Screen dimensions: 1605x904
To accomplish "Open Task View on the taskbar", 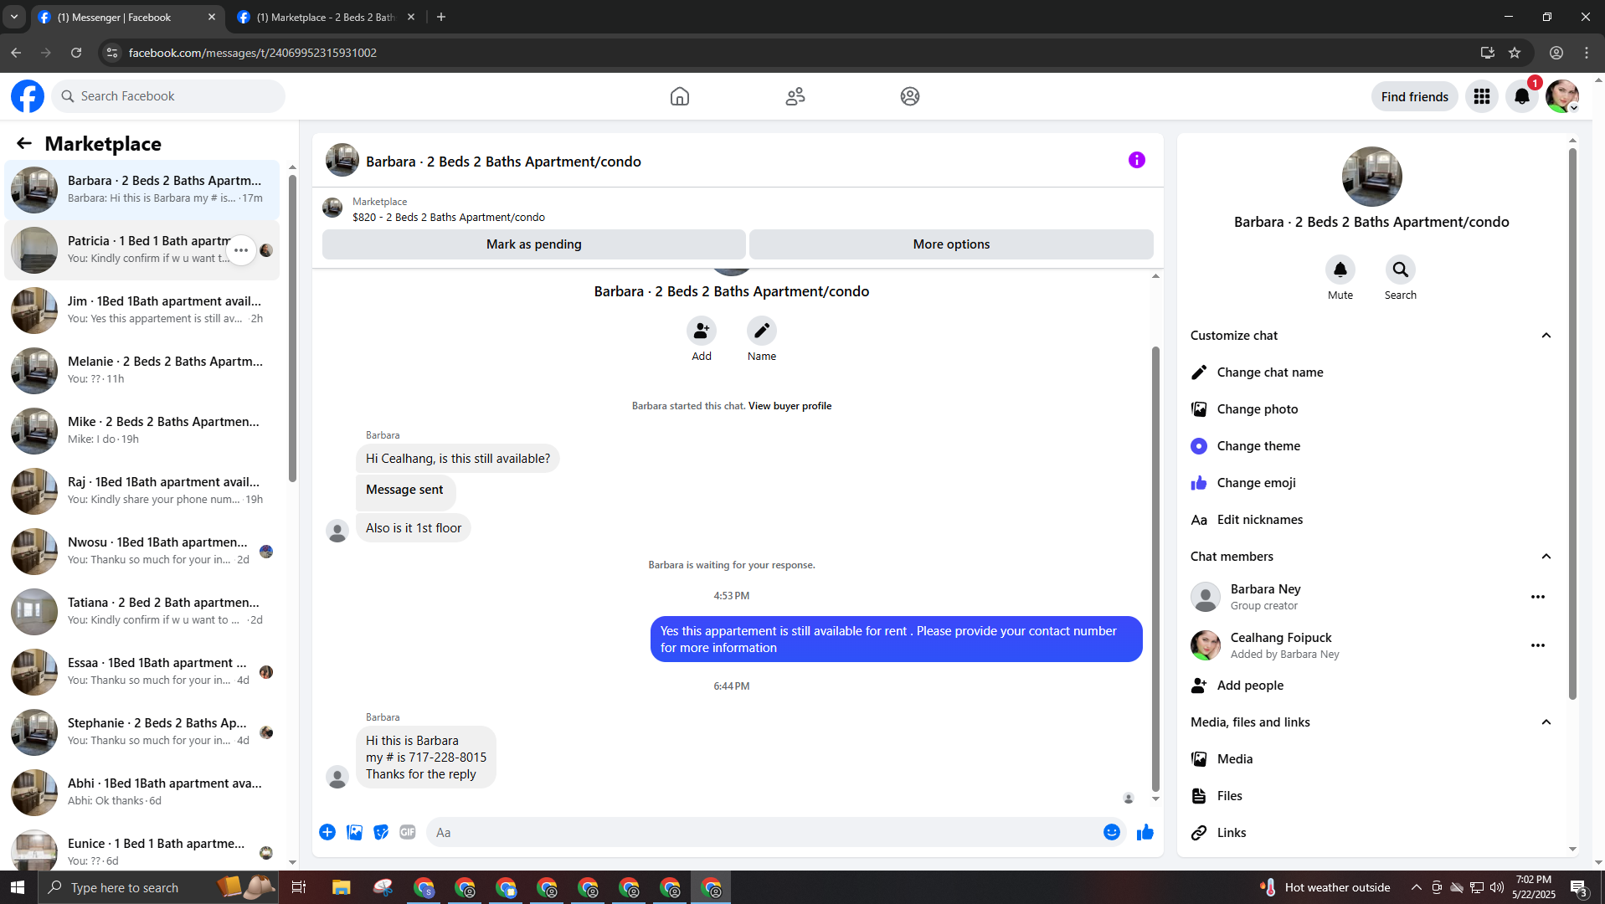I will click(x=299, y=887).
